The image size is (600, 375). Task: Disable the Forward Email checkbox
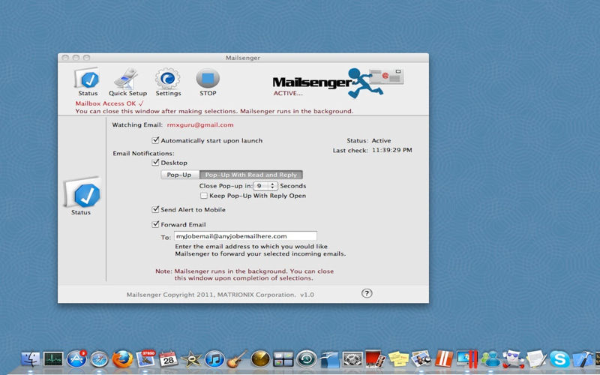pos(156,224)
